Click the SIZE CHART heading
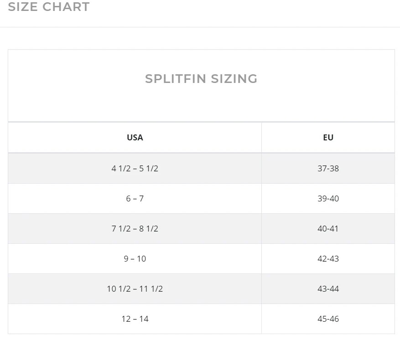 pyautogui.click(x=49, y=7)
